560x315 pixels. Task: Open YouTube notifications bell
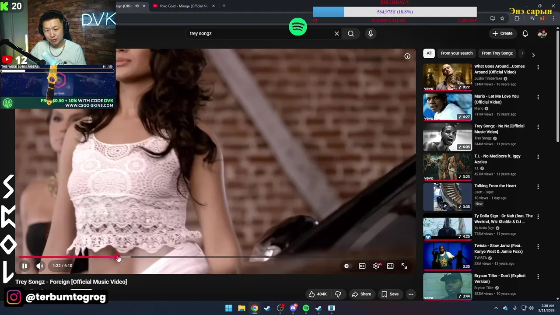pyautogui.click(x=525, y=33)
